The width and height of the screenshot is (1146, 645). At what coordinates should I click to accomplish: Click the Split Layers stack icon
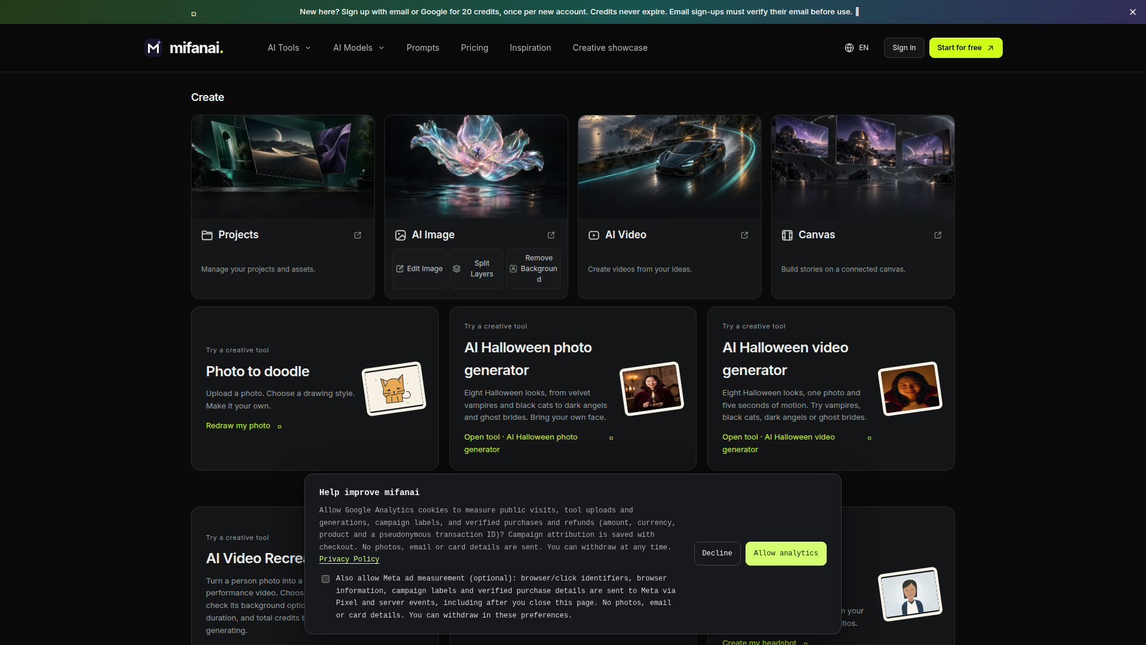(457, 269)
